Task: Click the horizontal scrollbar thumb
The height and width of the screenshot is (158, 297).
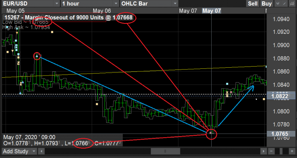Action: coord(165,151)
